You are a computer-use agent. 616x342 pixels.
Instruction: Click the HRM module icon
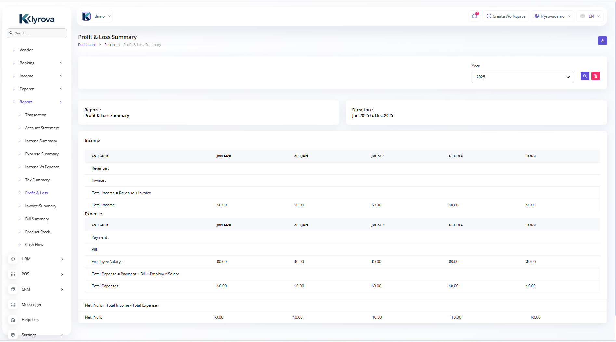pos(13,259)
